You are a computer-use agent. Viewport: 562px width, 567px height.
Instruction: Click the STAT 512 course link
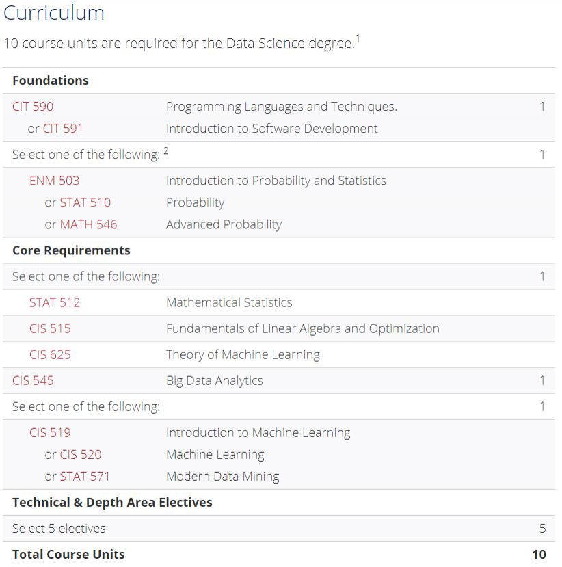[x=54, y=302]
